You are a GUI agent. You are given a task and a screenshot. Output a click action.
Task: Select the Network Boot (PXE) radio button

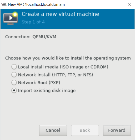click(x=14, y=82)
